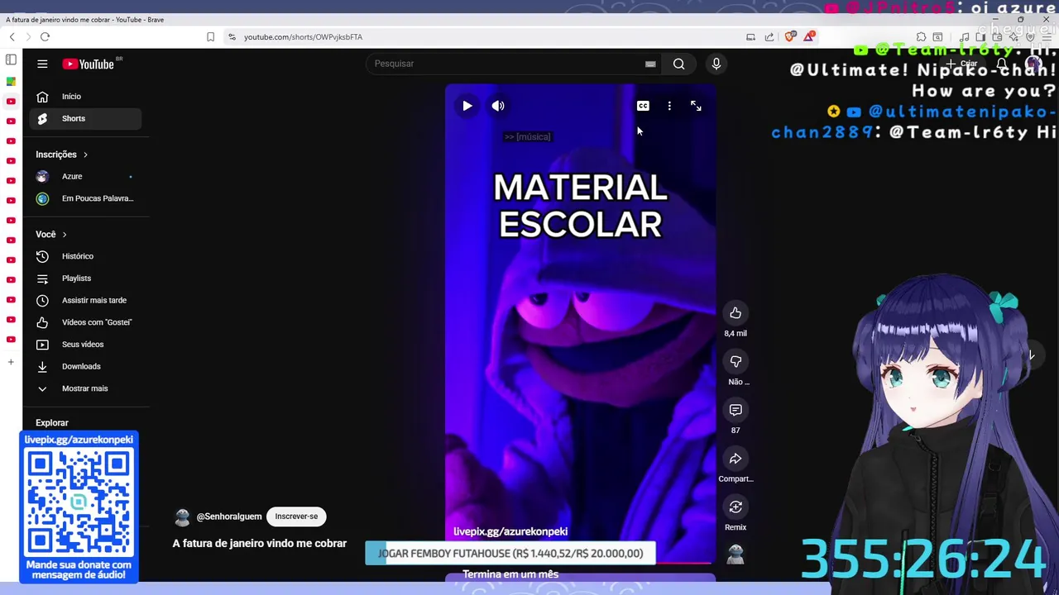Open the @Senhoralguem channel name
Image resolution: width=1059 pixels, height=595 pixels.
pos(229,516)
